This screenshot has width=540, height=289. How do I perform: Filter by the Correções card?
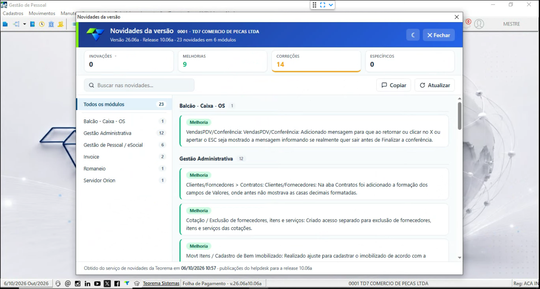316,61
